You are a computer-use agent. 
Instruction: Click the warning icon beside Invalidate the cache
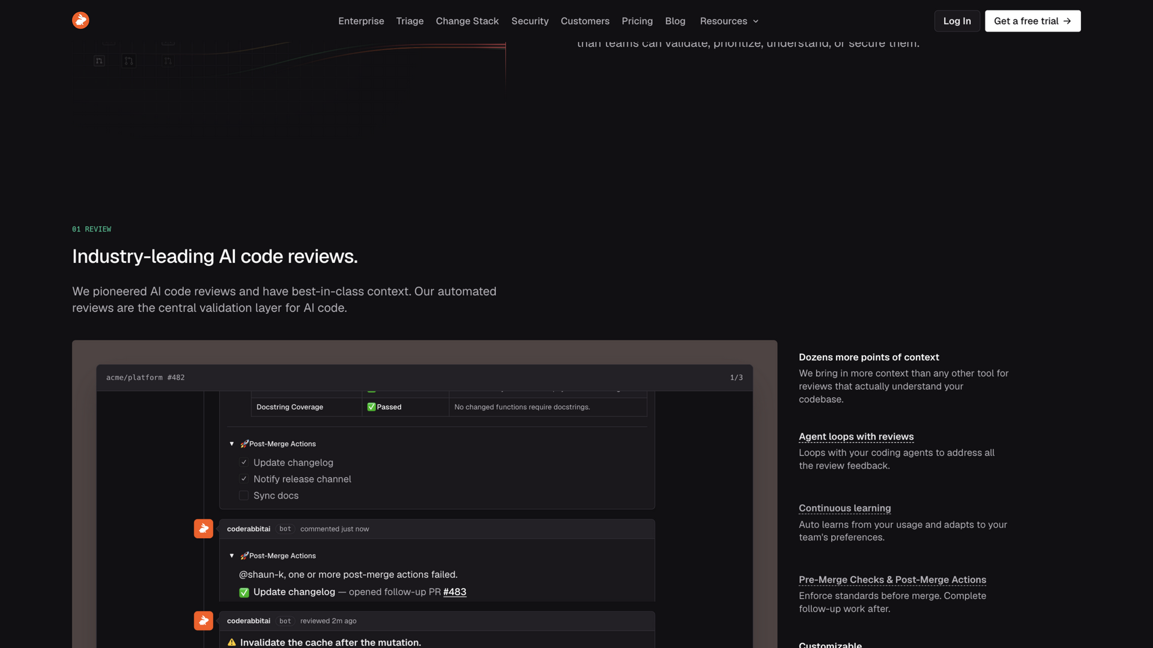pyautogui.click(x=232, y=643)
